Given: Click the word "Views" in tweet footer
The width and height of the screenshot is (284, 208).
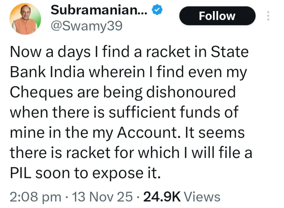Looking at the screenshot, I should 202,197.
